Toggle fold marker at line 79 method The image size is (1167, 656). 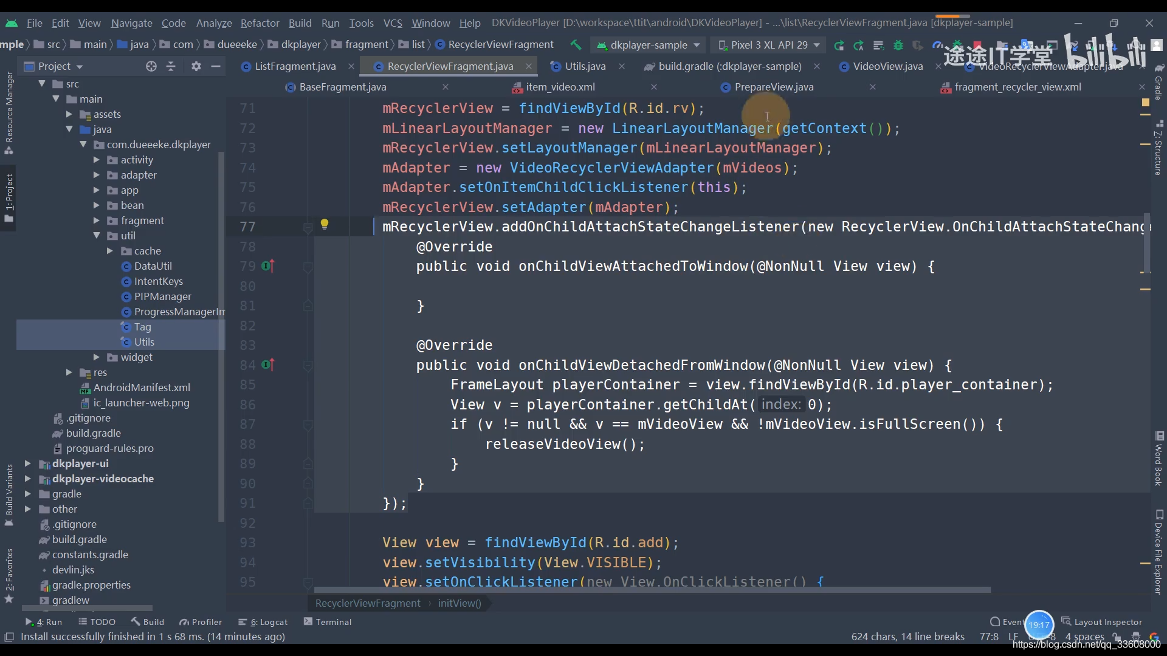point(308,267)
